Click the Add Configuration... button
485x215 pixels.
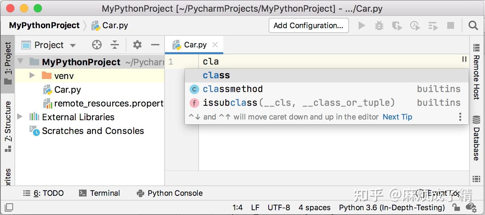(x=308, y=25)
